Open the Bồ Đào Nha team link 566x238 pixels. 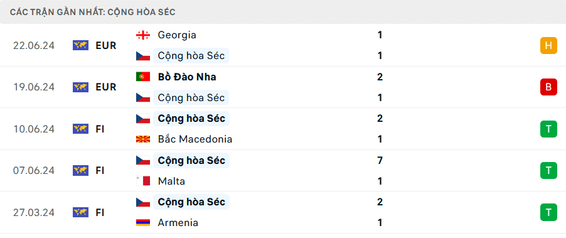pos(187,77)
